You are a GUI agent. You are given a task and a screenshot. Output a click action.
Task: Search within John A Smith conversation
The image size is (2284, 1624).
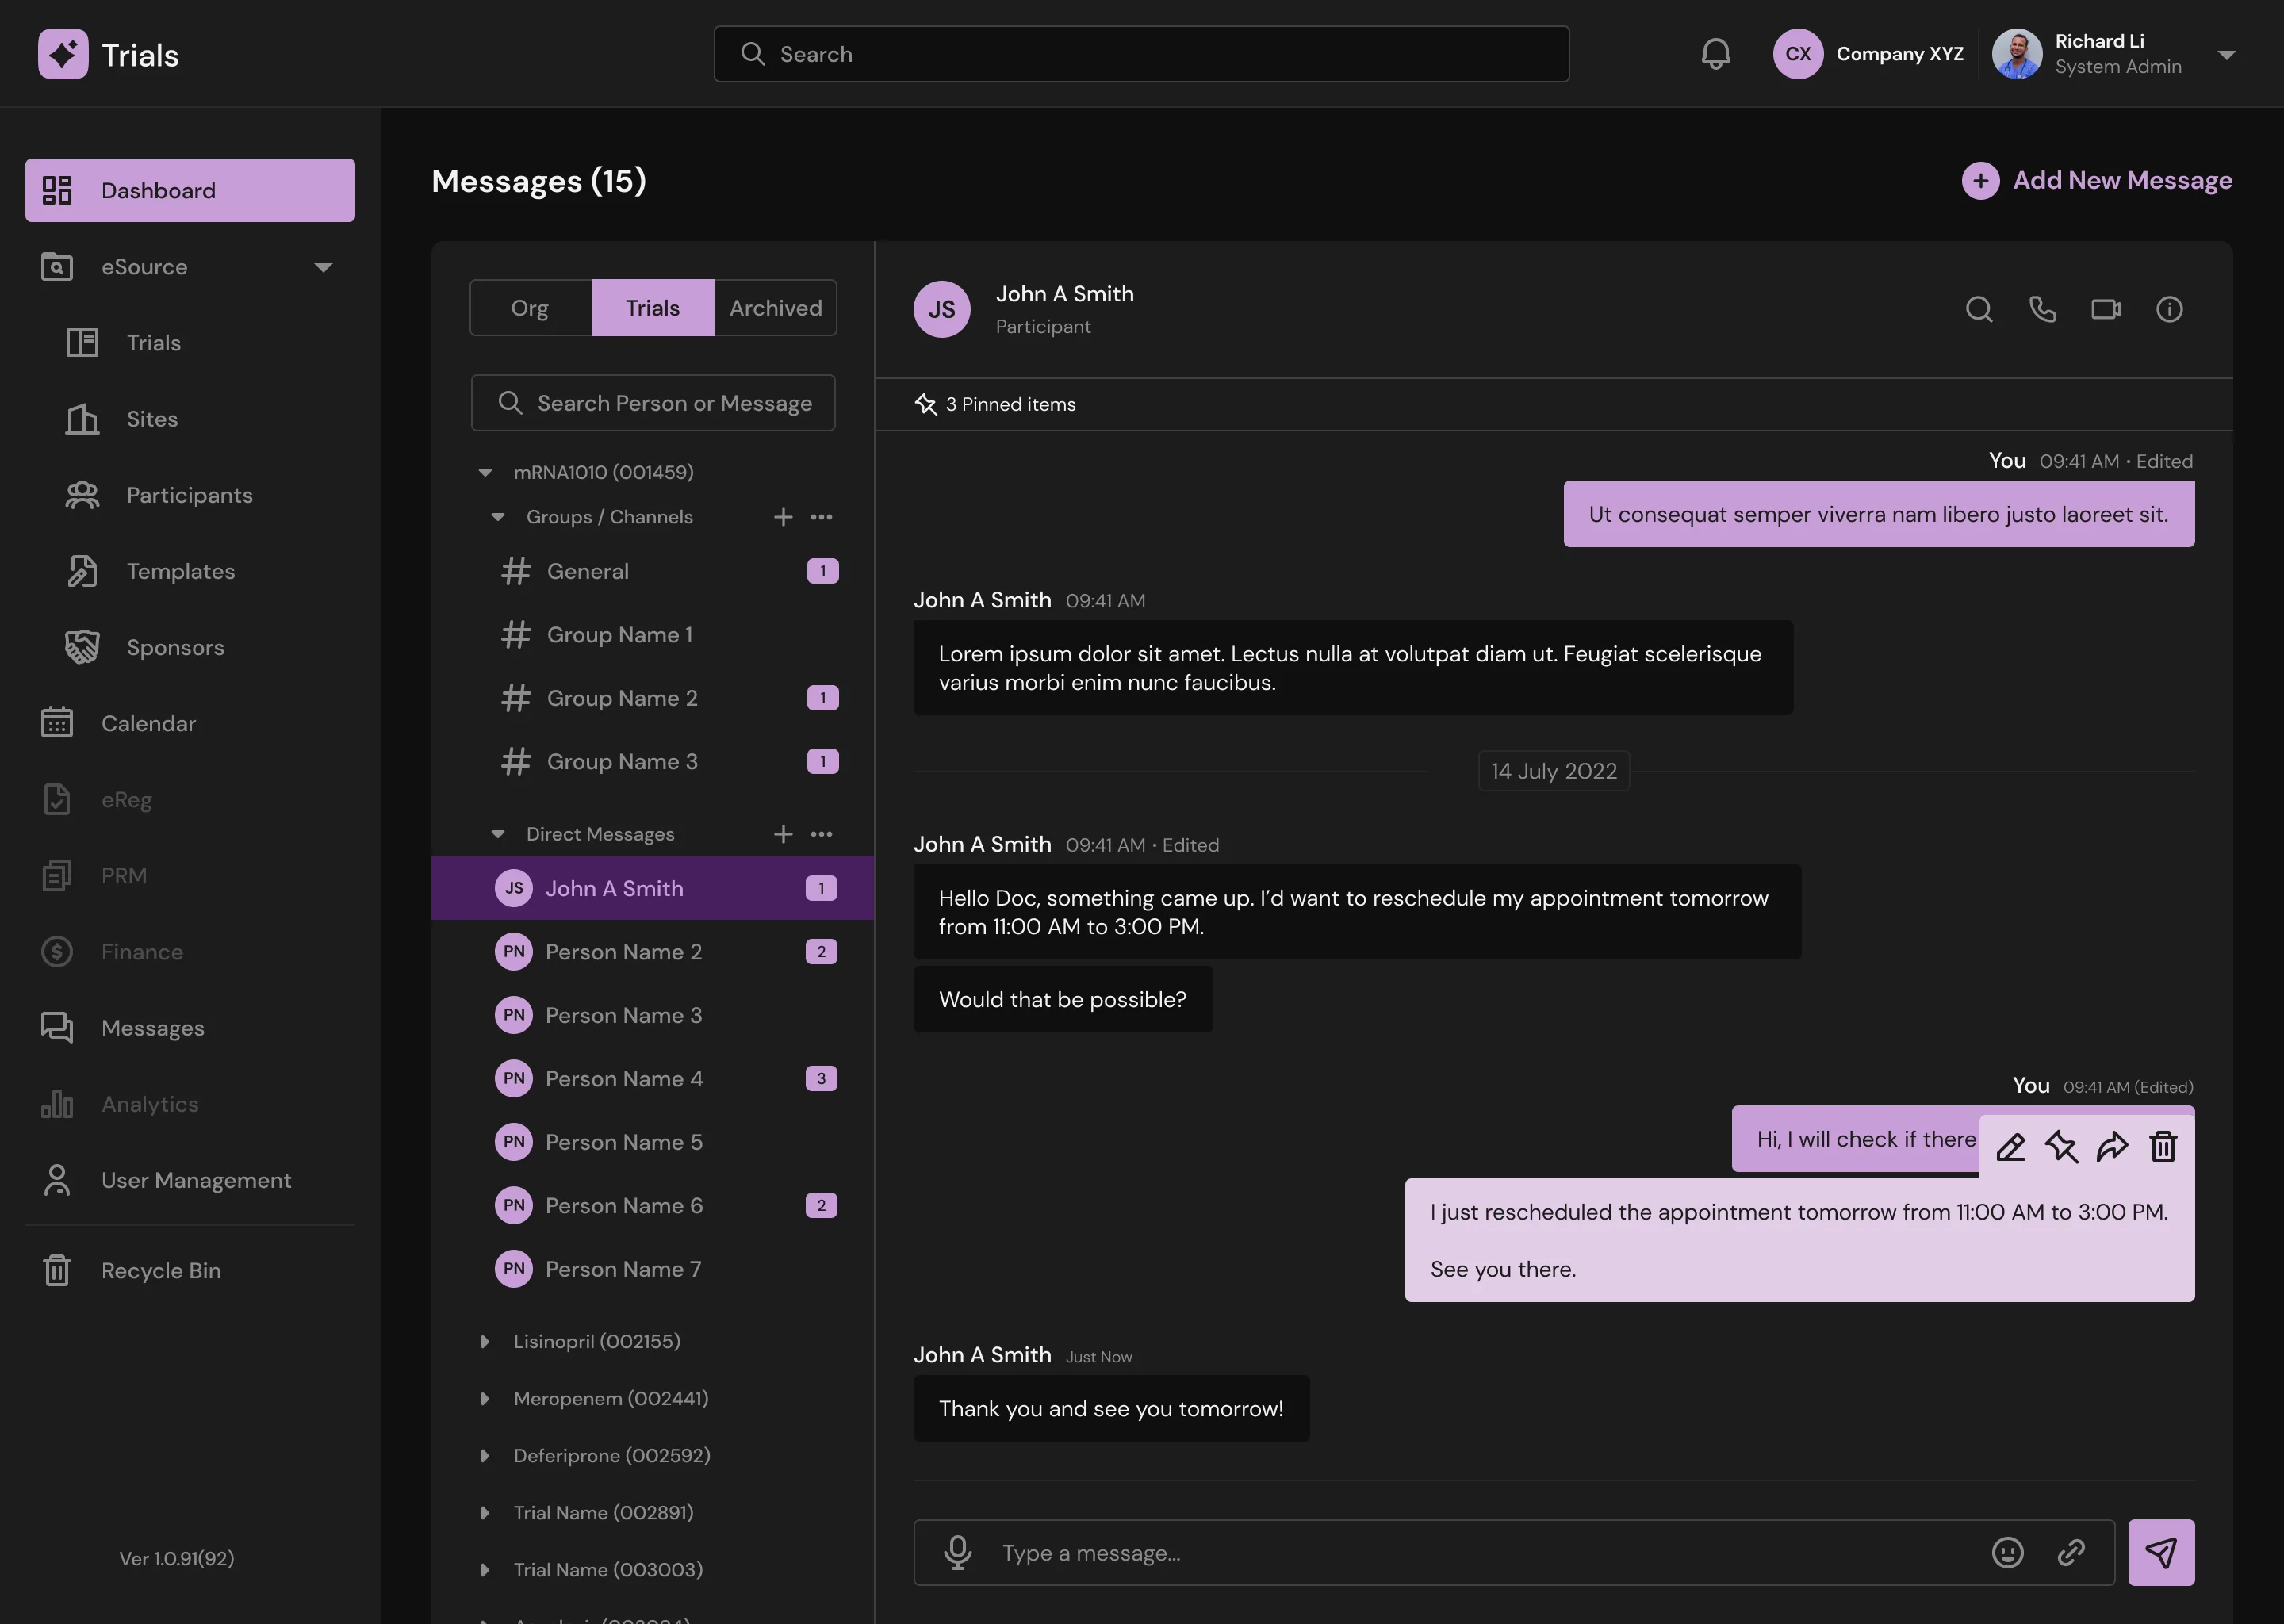[1979, 309]
